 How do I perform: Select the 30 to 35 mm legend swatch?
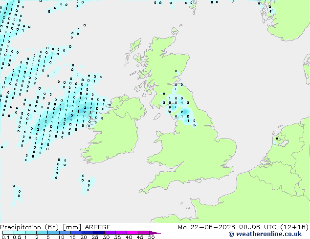(110, 233)
